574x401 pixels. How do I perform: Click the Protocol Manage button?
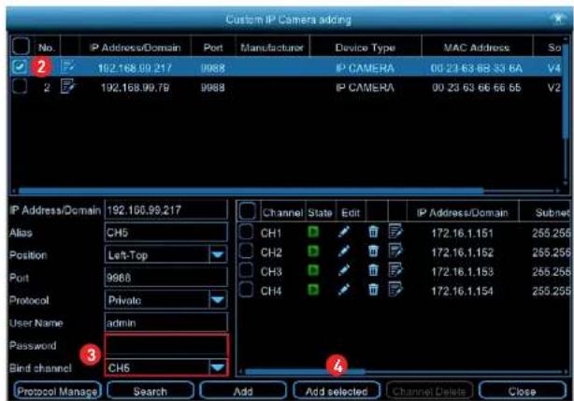pyautogui.click(x=57, y=391)
